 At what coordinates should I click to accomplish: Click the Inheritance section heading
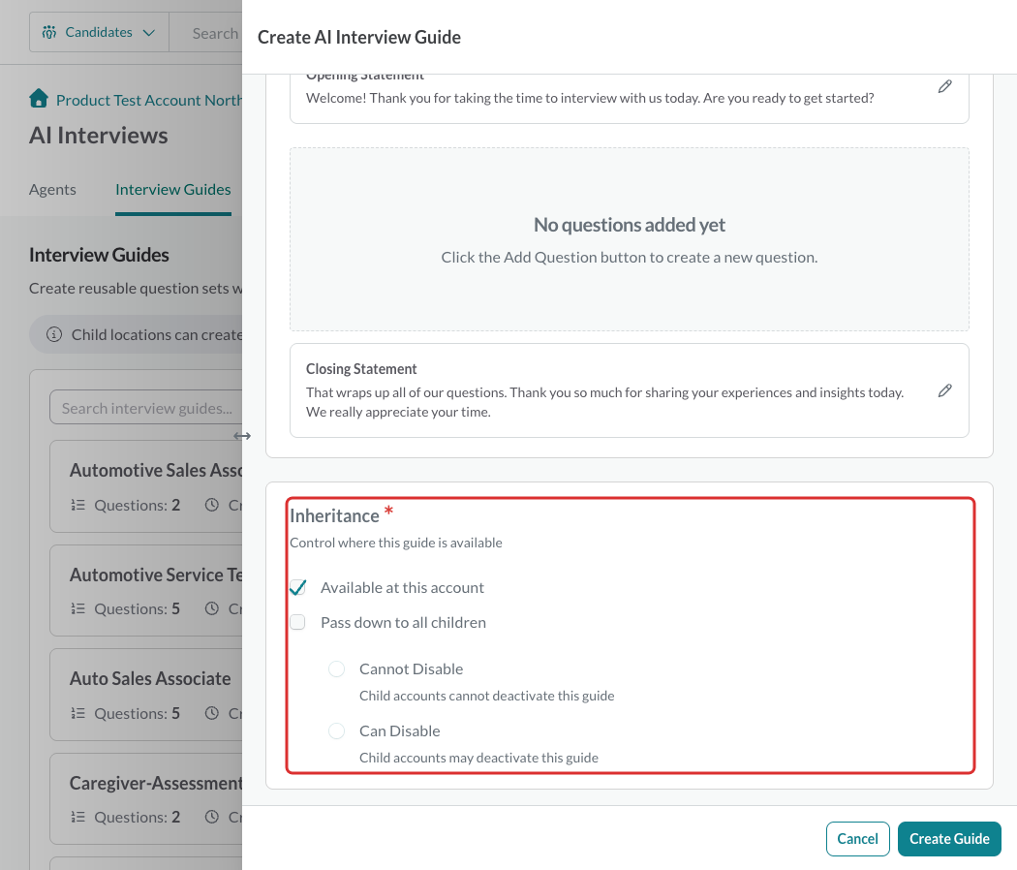[335, 515]
